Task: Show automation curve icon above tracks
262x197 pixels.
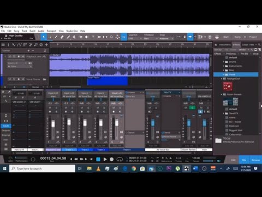Action: click(x=19, y=45)
